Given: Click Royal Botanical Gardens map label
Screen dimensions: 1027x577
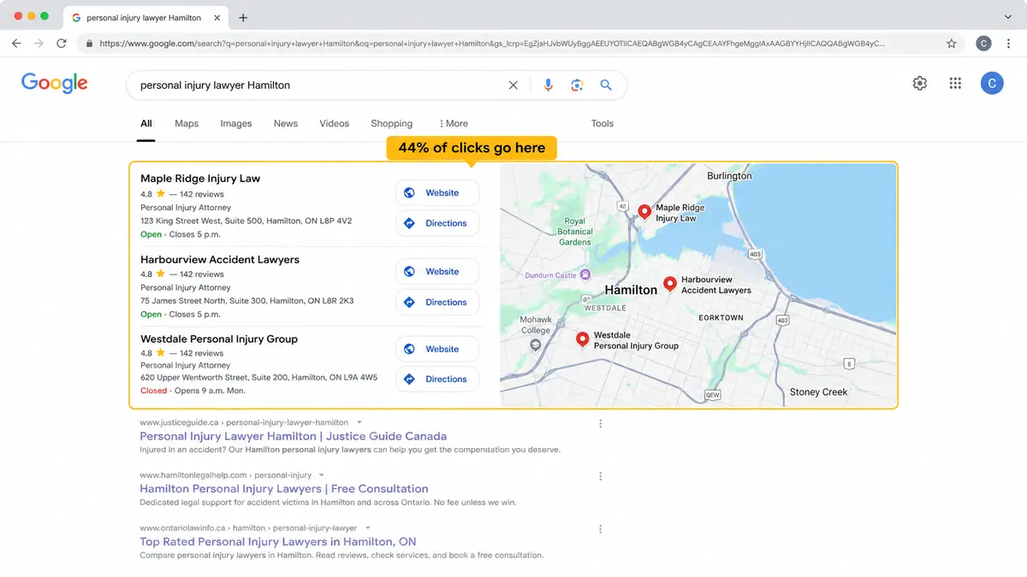Looking at the screenshot, I should coord(575,232).
